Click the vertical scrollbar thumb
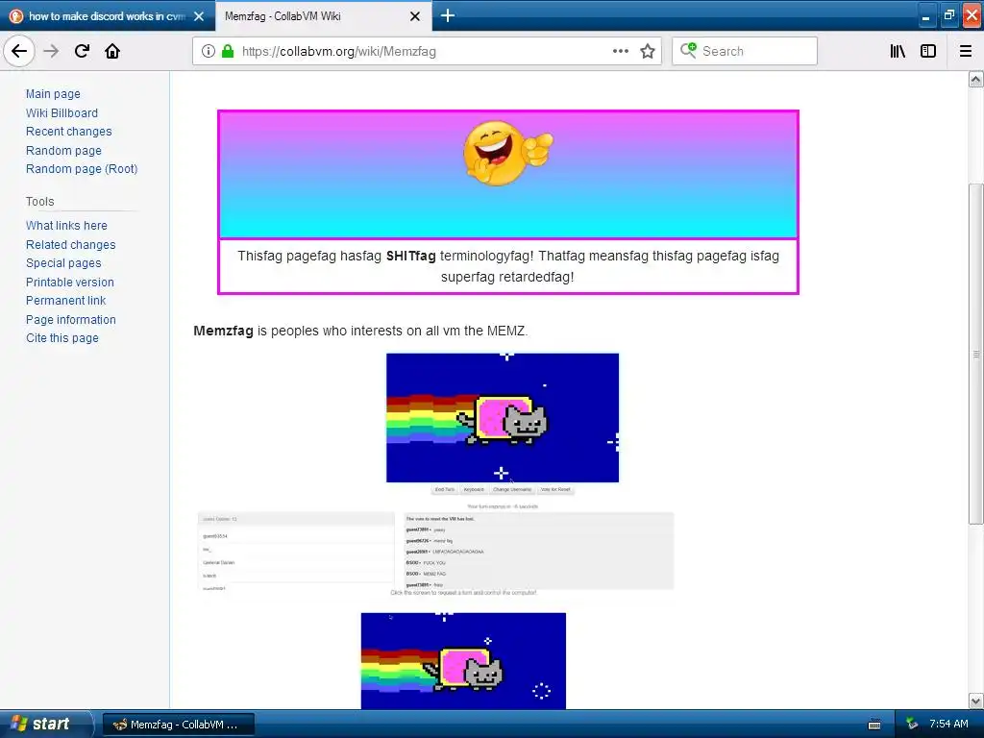Screen dimensions: 984x738 975,354
